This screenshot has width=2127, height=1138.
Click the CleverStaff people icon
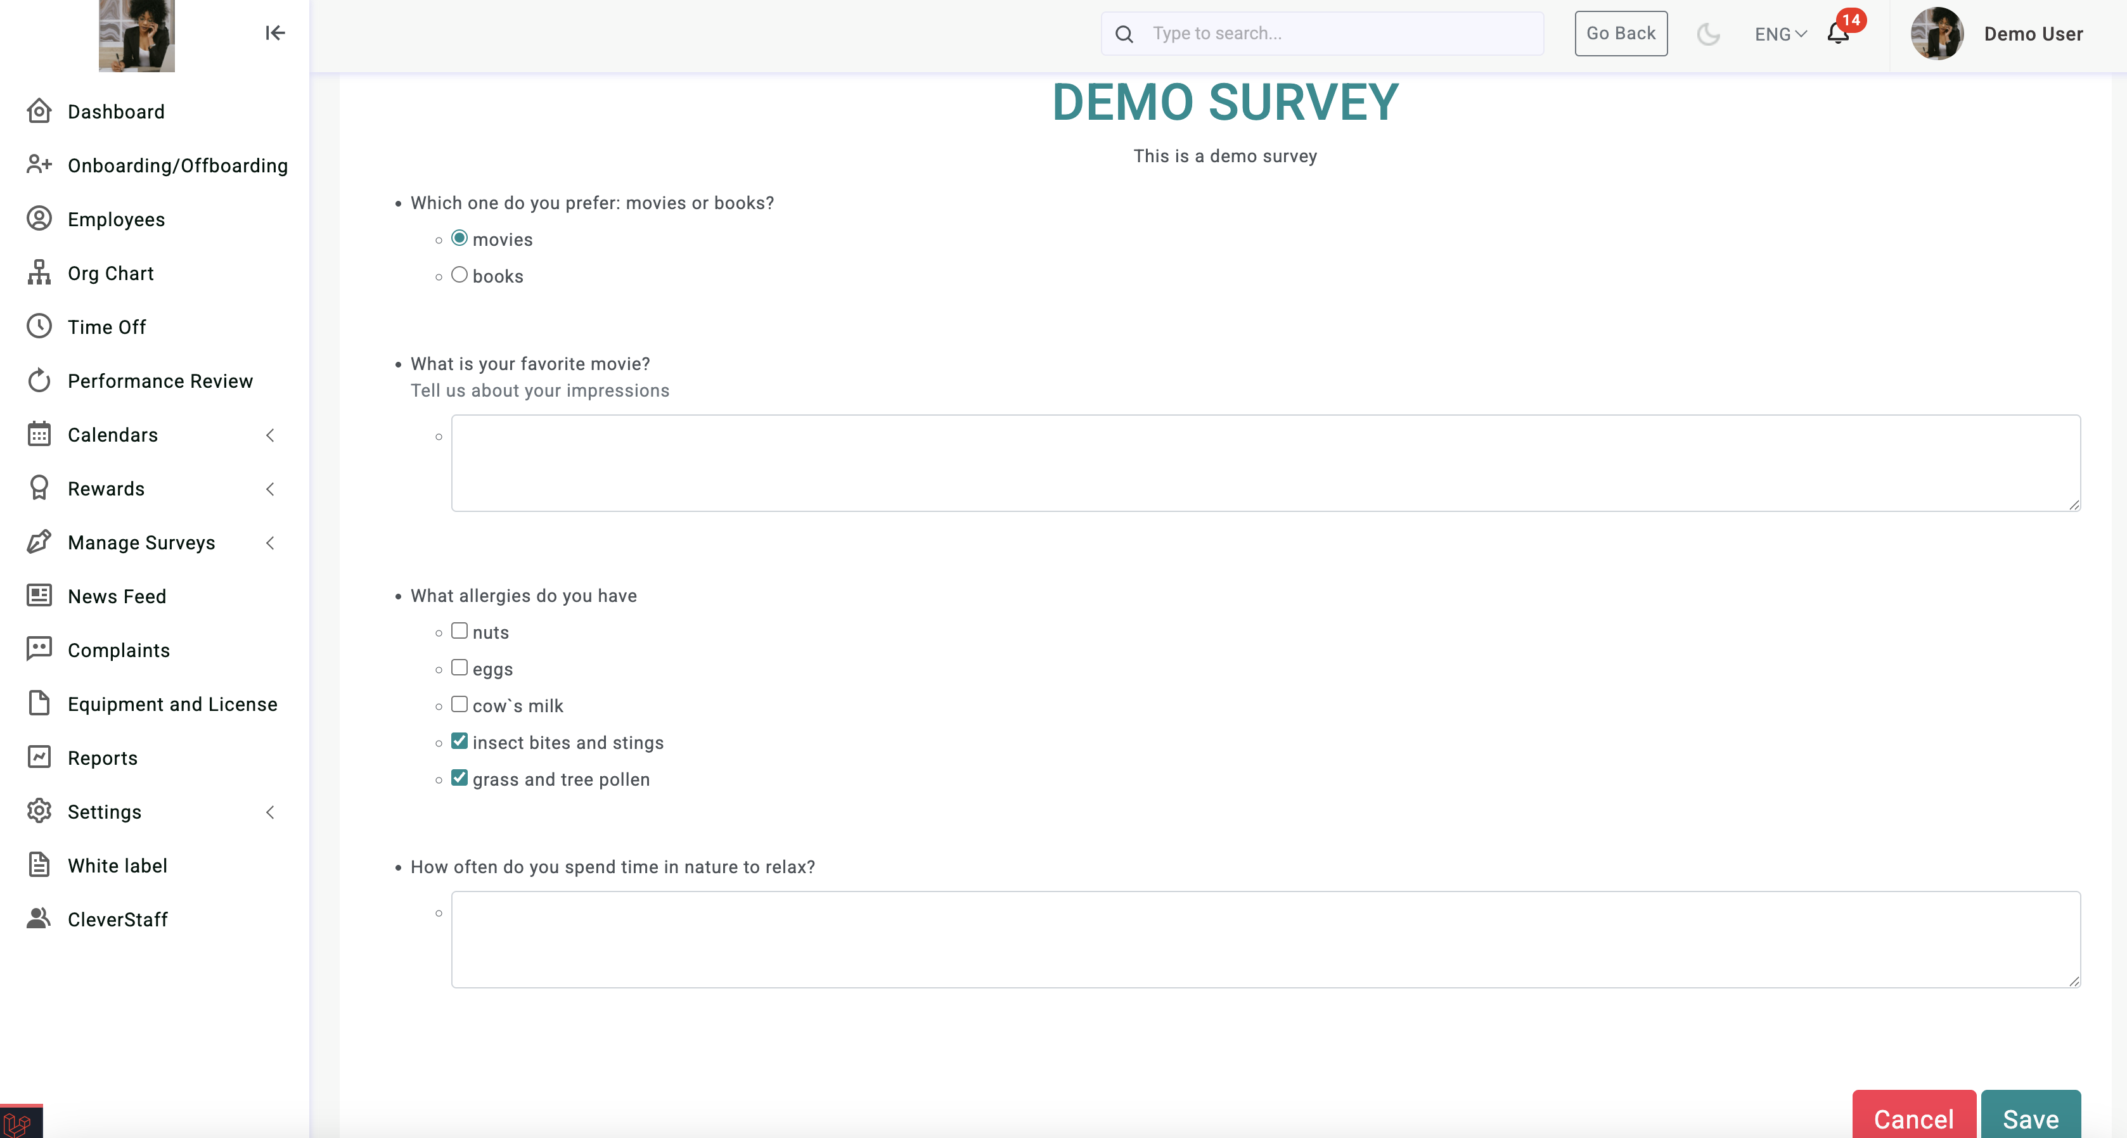(39, 919)
